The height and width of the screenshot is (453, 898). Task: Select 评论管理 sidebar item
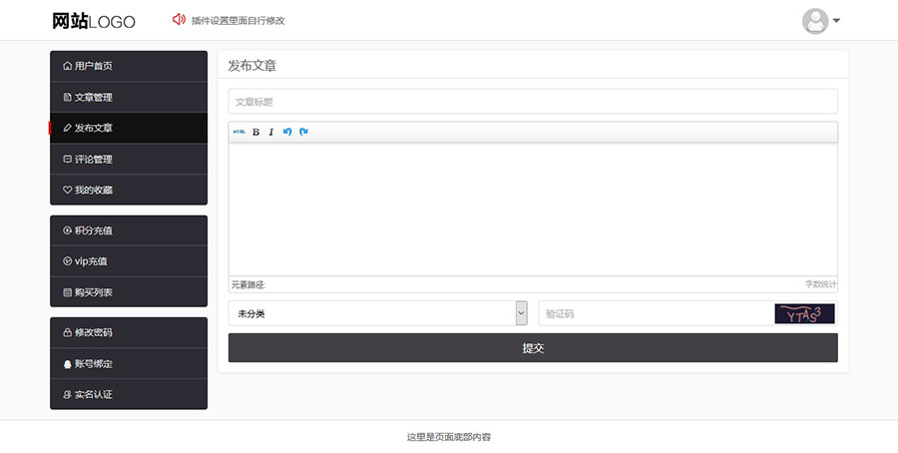(x=128, y=160)
